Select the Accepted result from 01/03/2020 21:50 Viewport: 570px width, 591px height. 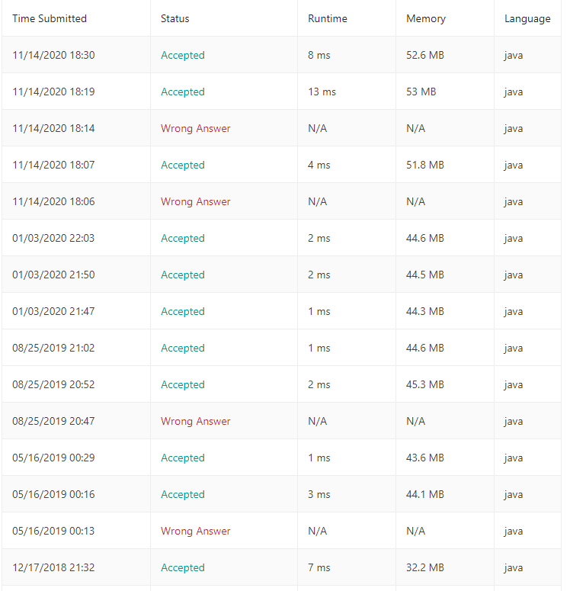tap(183, 275)
